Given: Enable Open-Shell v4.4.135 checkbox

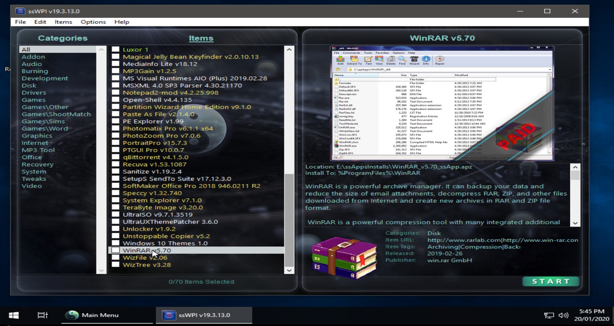Looking at the screenshot, I should [116, 100].
